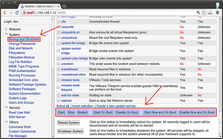Collapse the System category
The image size is (223, 139).
pyautogui.click(x=6, y=35)
